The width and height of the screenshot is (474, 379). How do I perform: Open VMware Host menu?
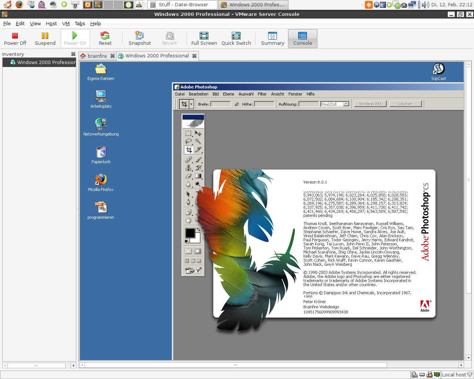coord(51,23)
